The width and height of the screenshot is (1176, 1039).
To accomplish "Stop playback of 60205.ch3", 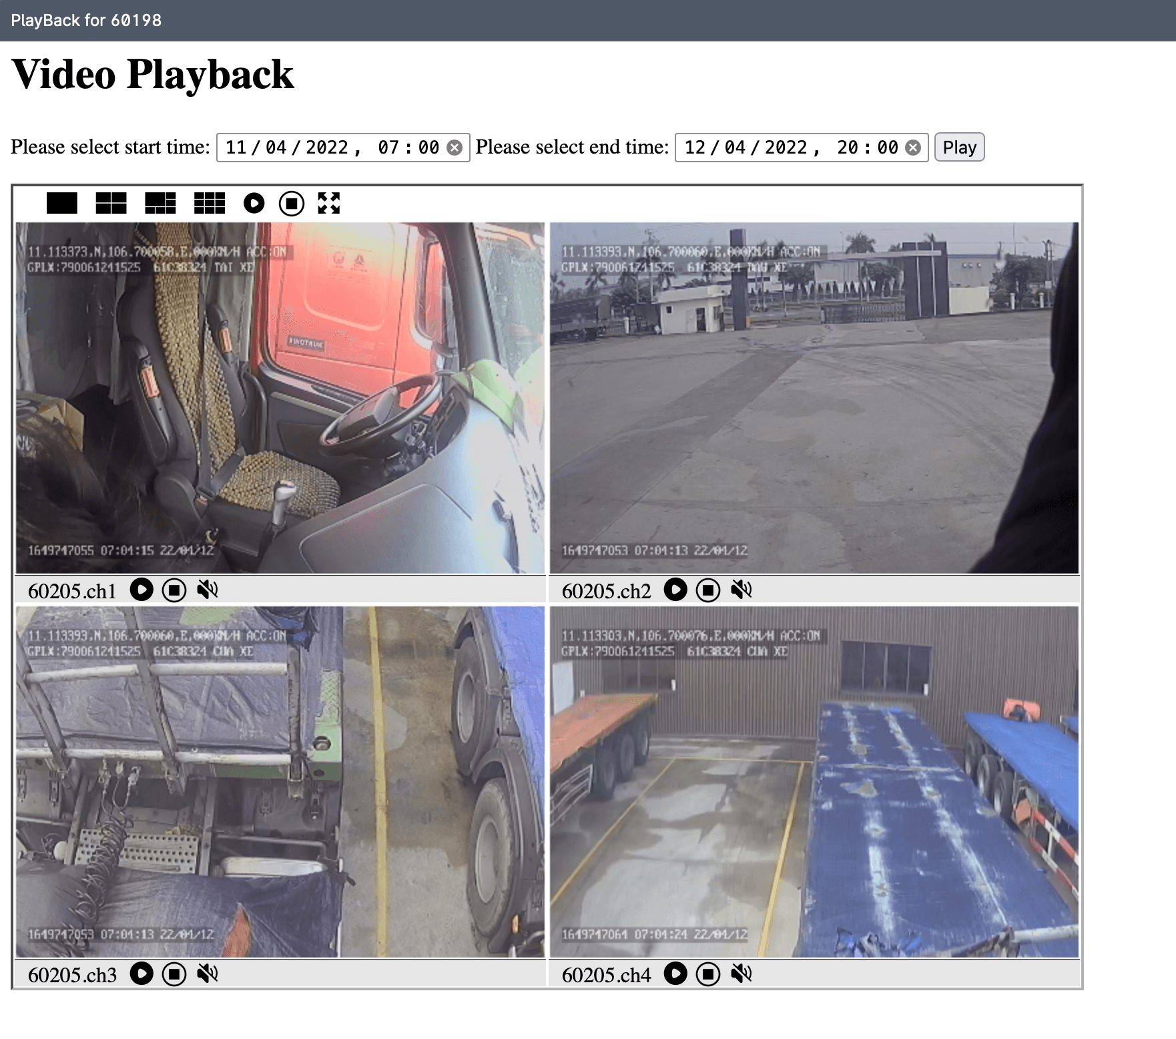I will pos(174,974).
